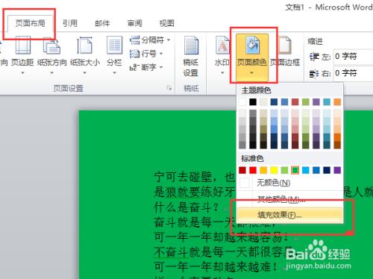This screenshot has height=279, width=373.
Task: Pick standard red swatch
Action: click(253, 170)
